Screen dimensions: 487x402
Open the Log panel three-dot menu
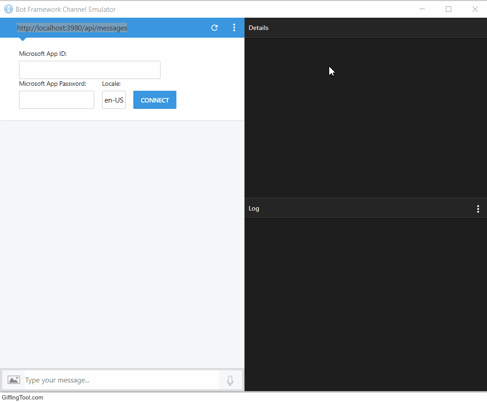tap(478, 209)
